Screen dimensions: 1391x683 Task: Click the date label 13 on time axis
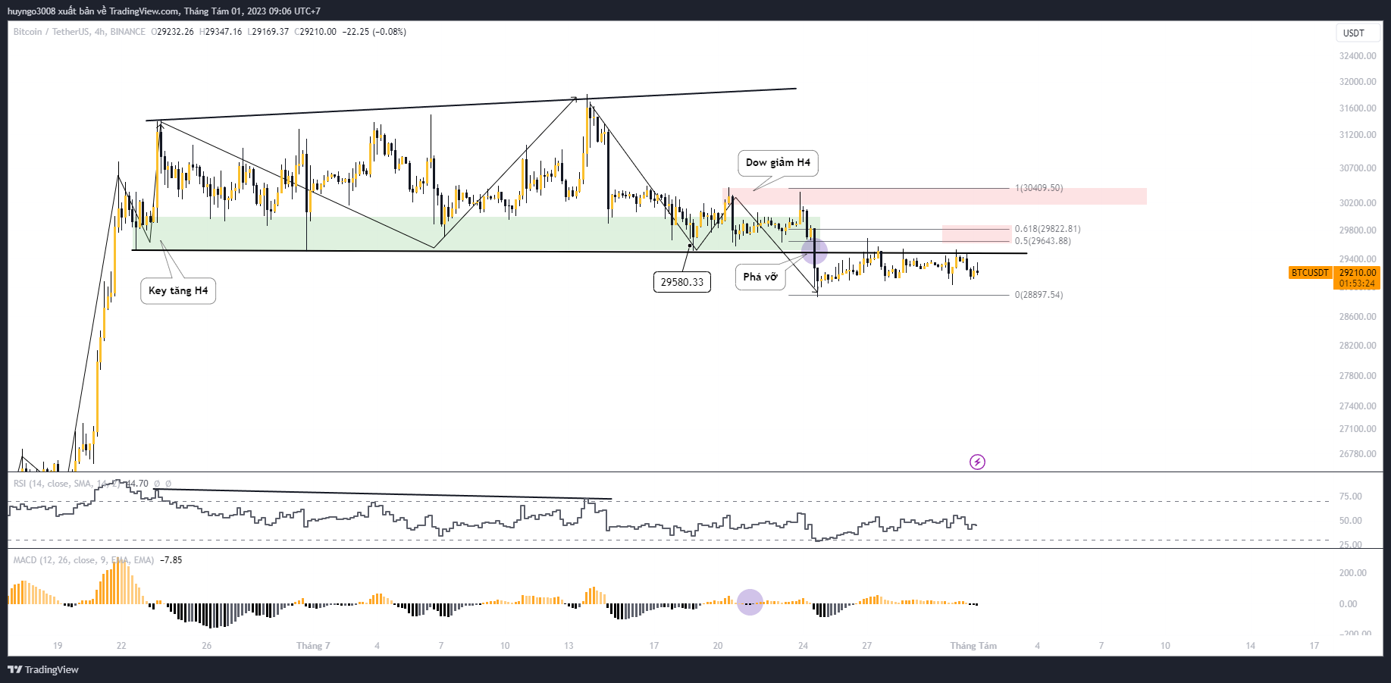[x=569, y=646]
